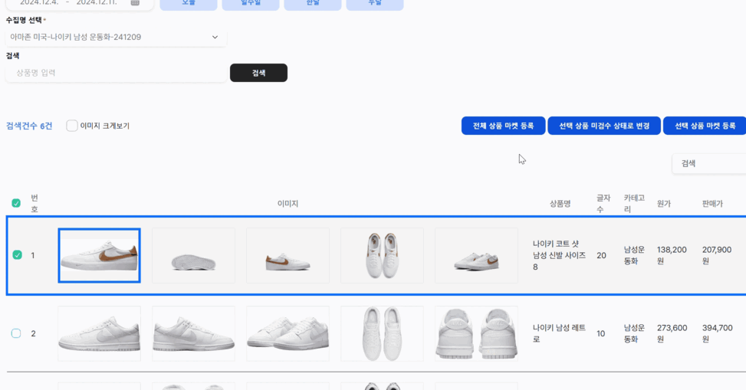Click product name 나이키 코트 샷 남성 신발 사이즈 8

[559, 255]
